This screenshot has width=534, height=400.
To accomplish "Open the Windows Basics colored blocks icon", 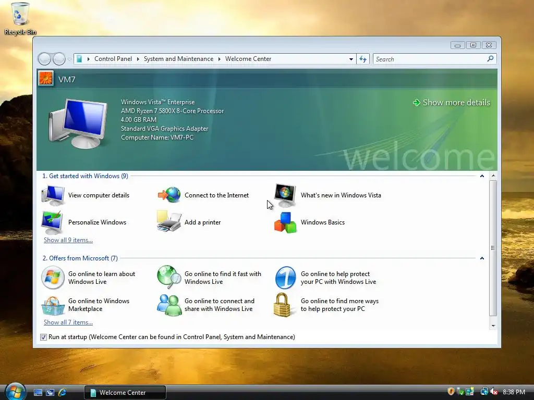I will coord(285,222).
